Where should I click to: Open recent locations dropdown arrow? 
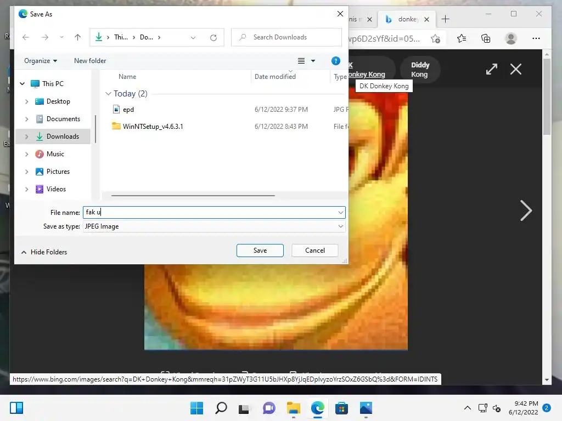pos(61,37)
